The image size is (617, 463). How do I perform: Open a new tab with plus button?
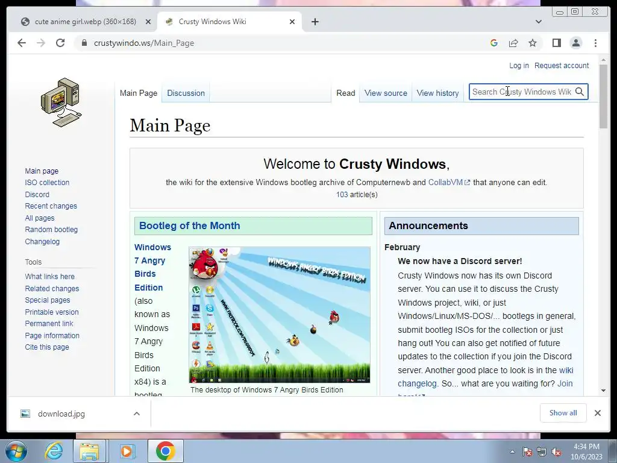[315, 22]
